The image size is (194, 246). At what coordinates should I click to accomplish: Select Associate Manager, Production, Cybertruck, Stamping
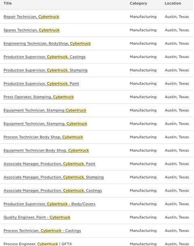[53, 177]
